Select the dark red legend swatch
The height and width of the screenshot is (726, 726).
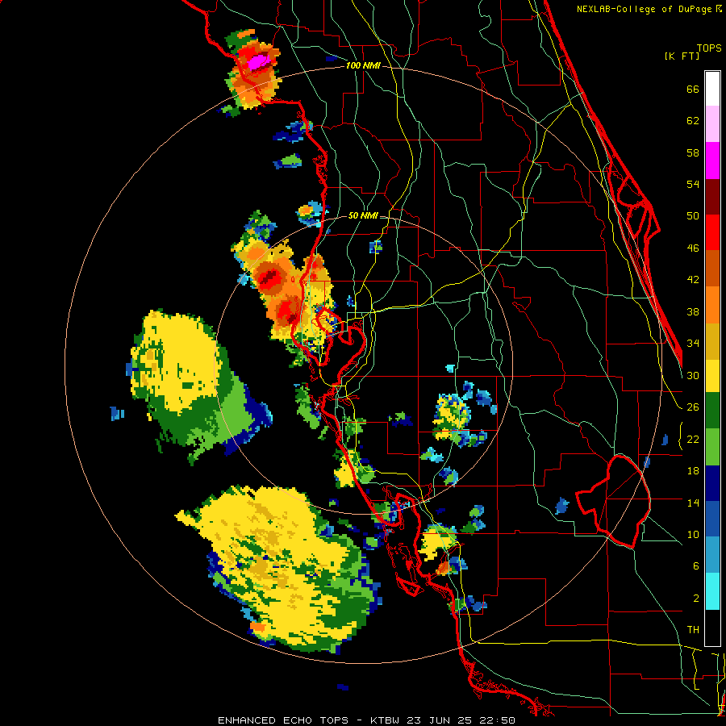(x=712, y=197)
